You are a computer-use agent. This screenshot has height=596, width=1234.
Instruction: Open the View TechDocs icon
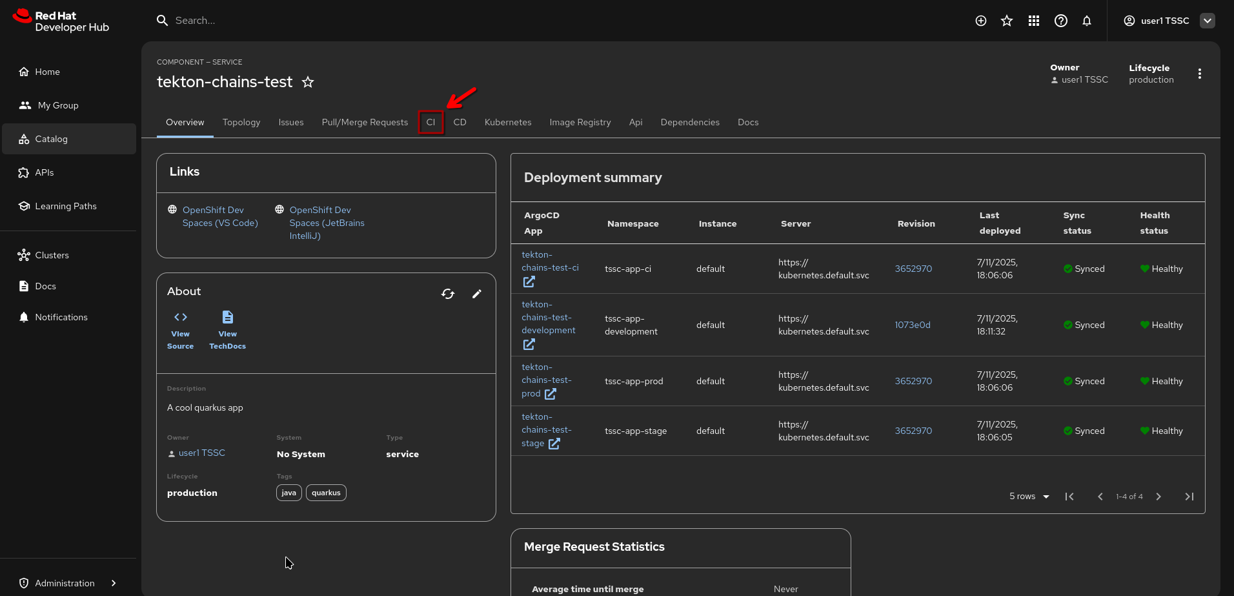coord(228,317)
